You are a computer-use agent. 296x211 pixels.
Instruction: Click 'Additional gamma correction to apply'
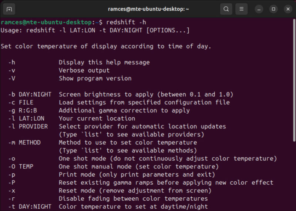[x=124, y=111]
